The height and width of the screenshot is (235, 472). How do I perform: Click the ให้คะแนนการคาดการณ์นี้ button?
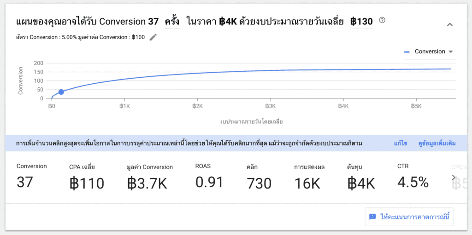click(409, 216)
